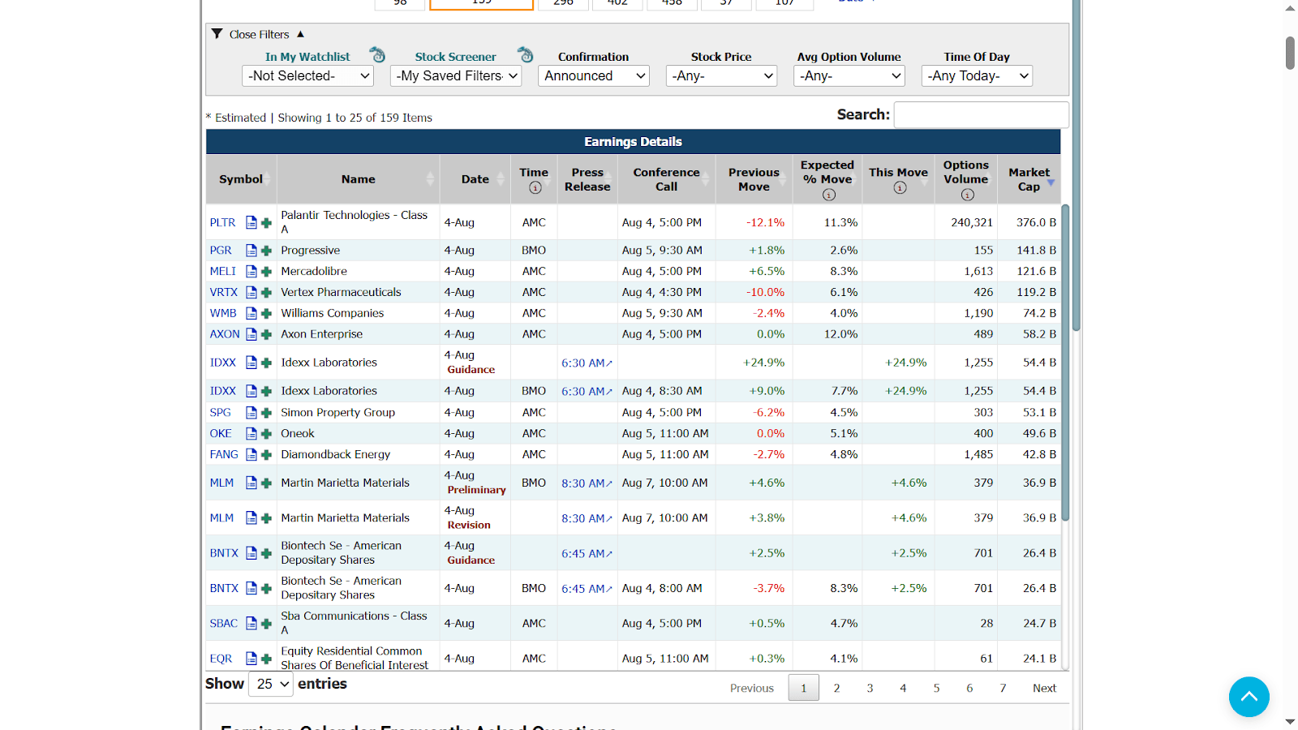
Task: Sort the table by the Symbol column
Action: tap(241, 179)
